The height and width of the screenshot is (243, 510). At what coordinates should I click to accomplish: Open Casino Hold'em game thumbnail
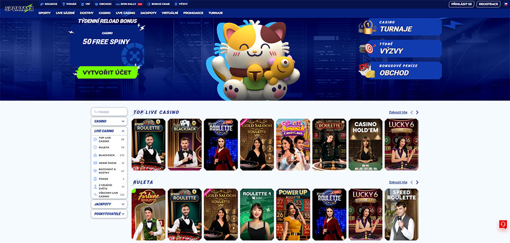pos(365,144)
